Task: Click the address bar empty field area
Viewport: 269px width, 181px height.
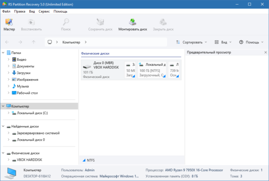Action: click(127, 42)
